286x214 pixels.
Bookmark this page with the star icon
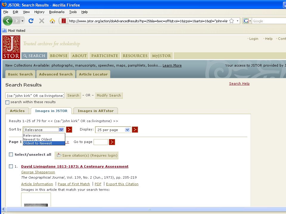(231, 21)
